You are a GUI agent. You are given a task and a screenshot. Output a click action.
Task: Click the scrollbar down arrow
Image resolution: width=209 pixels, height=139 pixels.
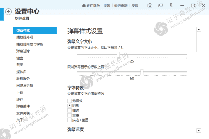point(199,131)
